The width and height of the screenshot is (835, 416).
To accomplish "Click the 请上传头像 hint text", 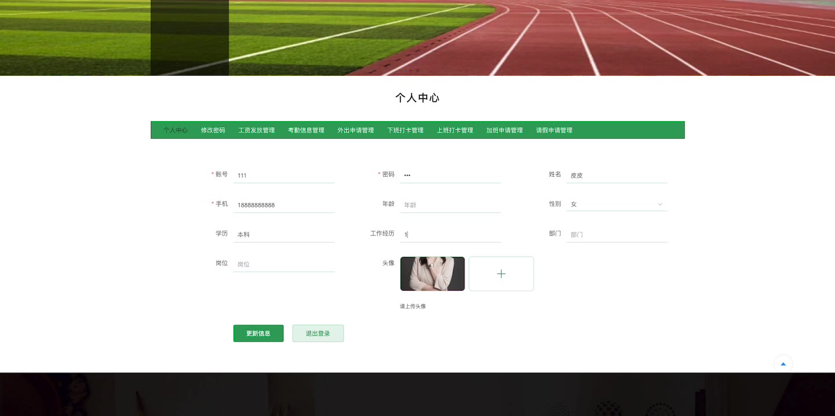I will coord(413,306).
